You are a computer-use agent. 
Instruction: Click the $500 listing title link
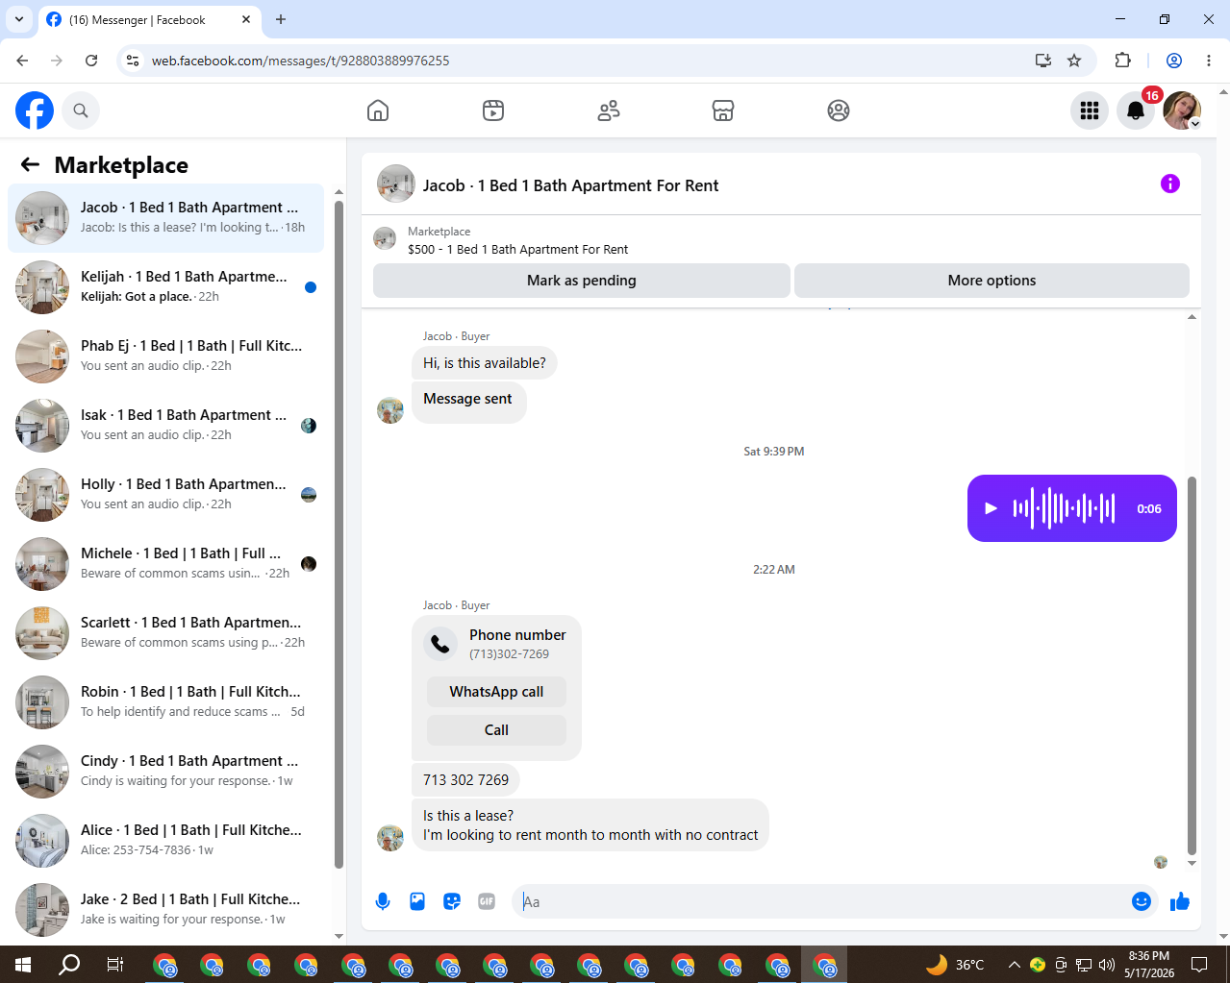tap(517, 250)
